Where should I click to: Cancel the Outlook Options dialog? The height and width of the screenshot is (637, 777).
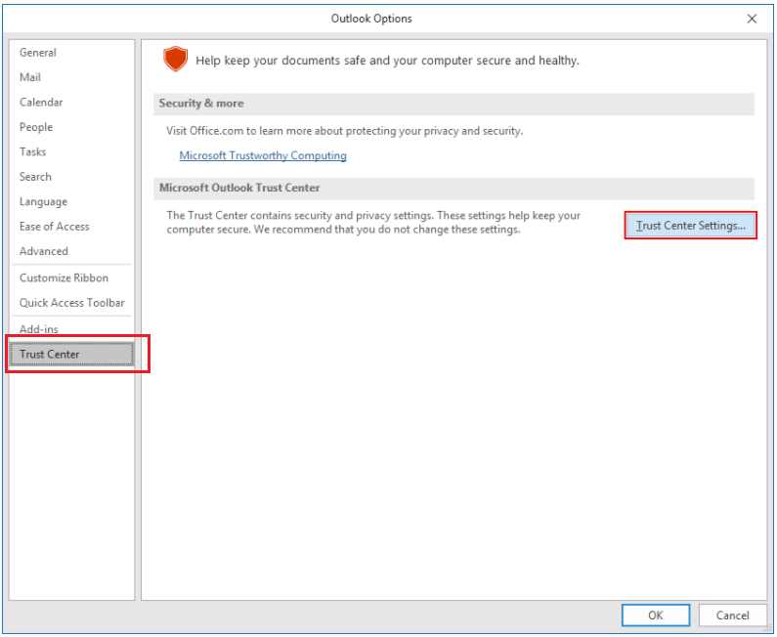(x=732, y=616)
